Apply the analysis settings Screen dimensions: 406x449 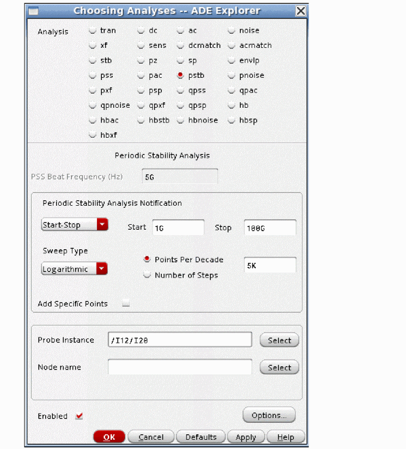click(x=246, y=436)
